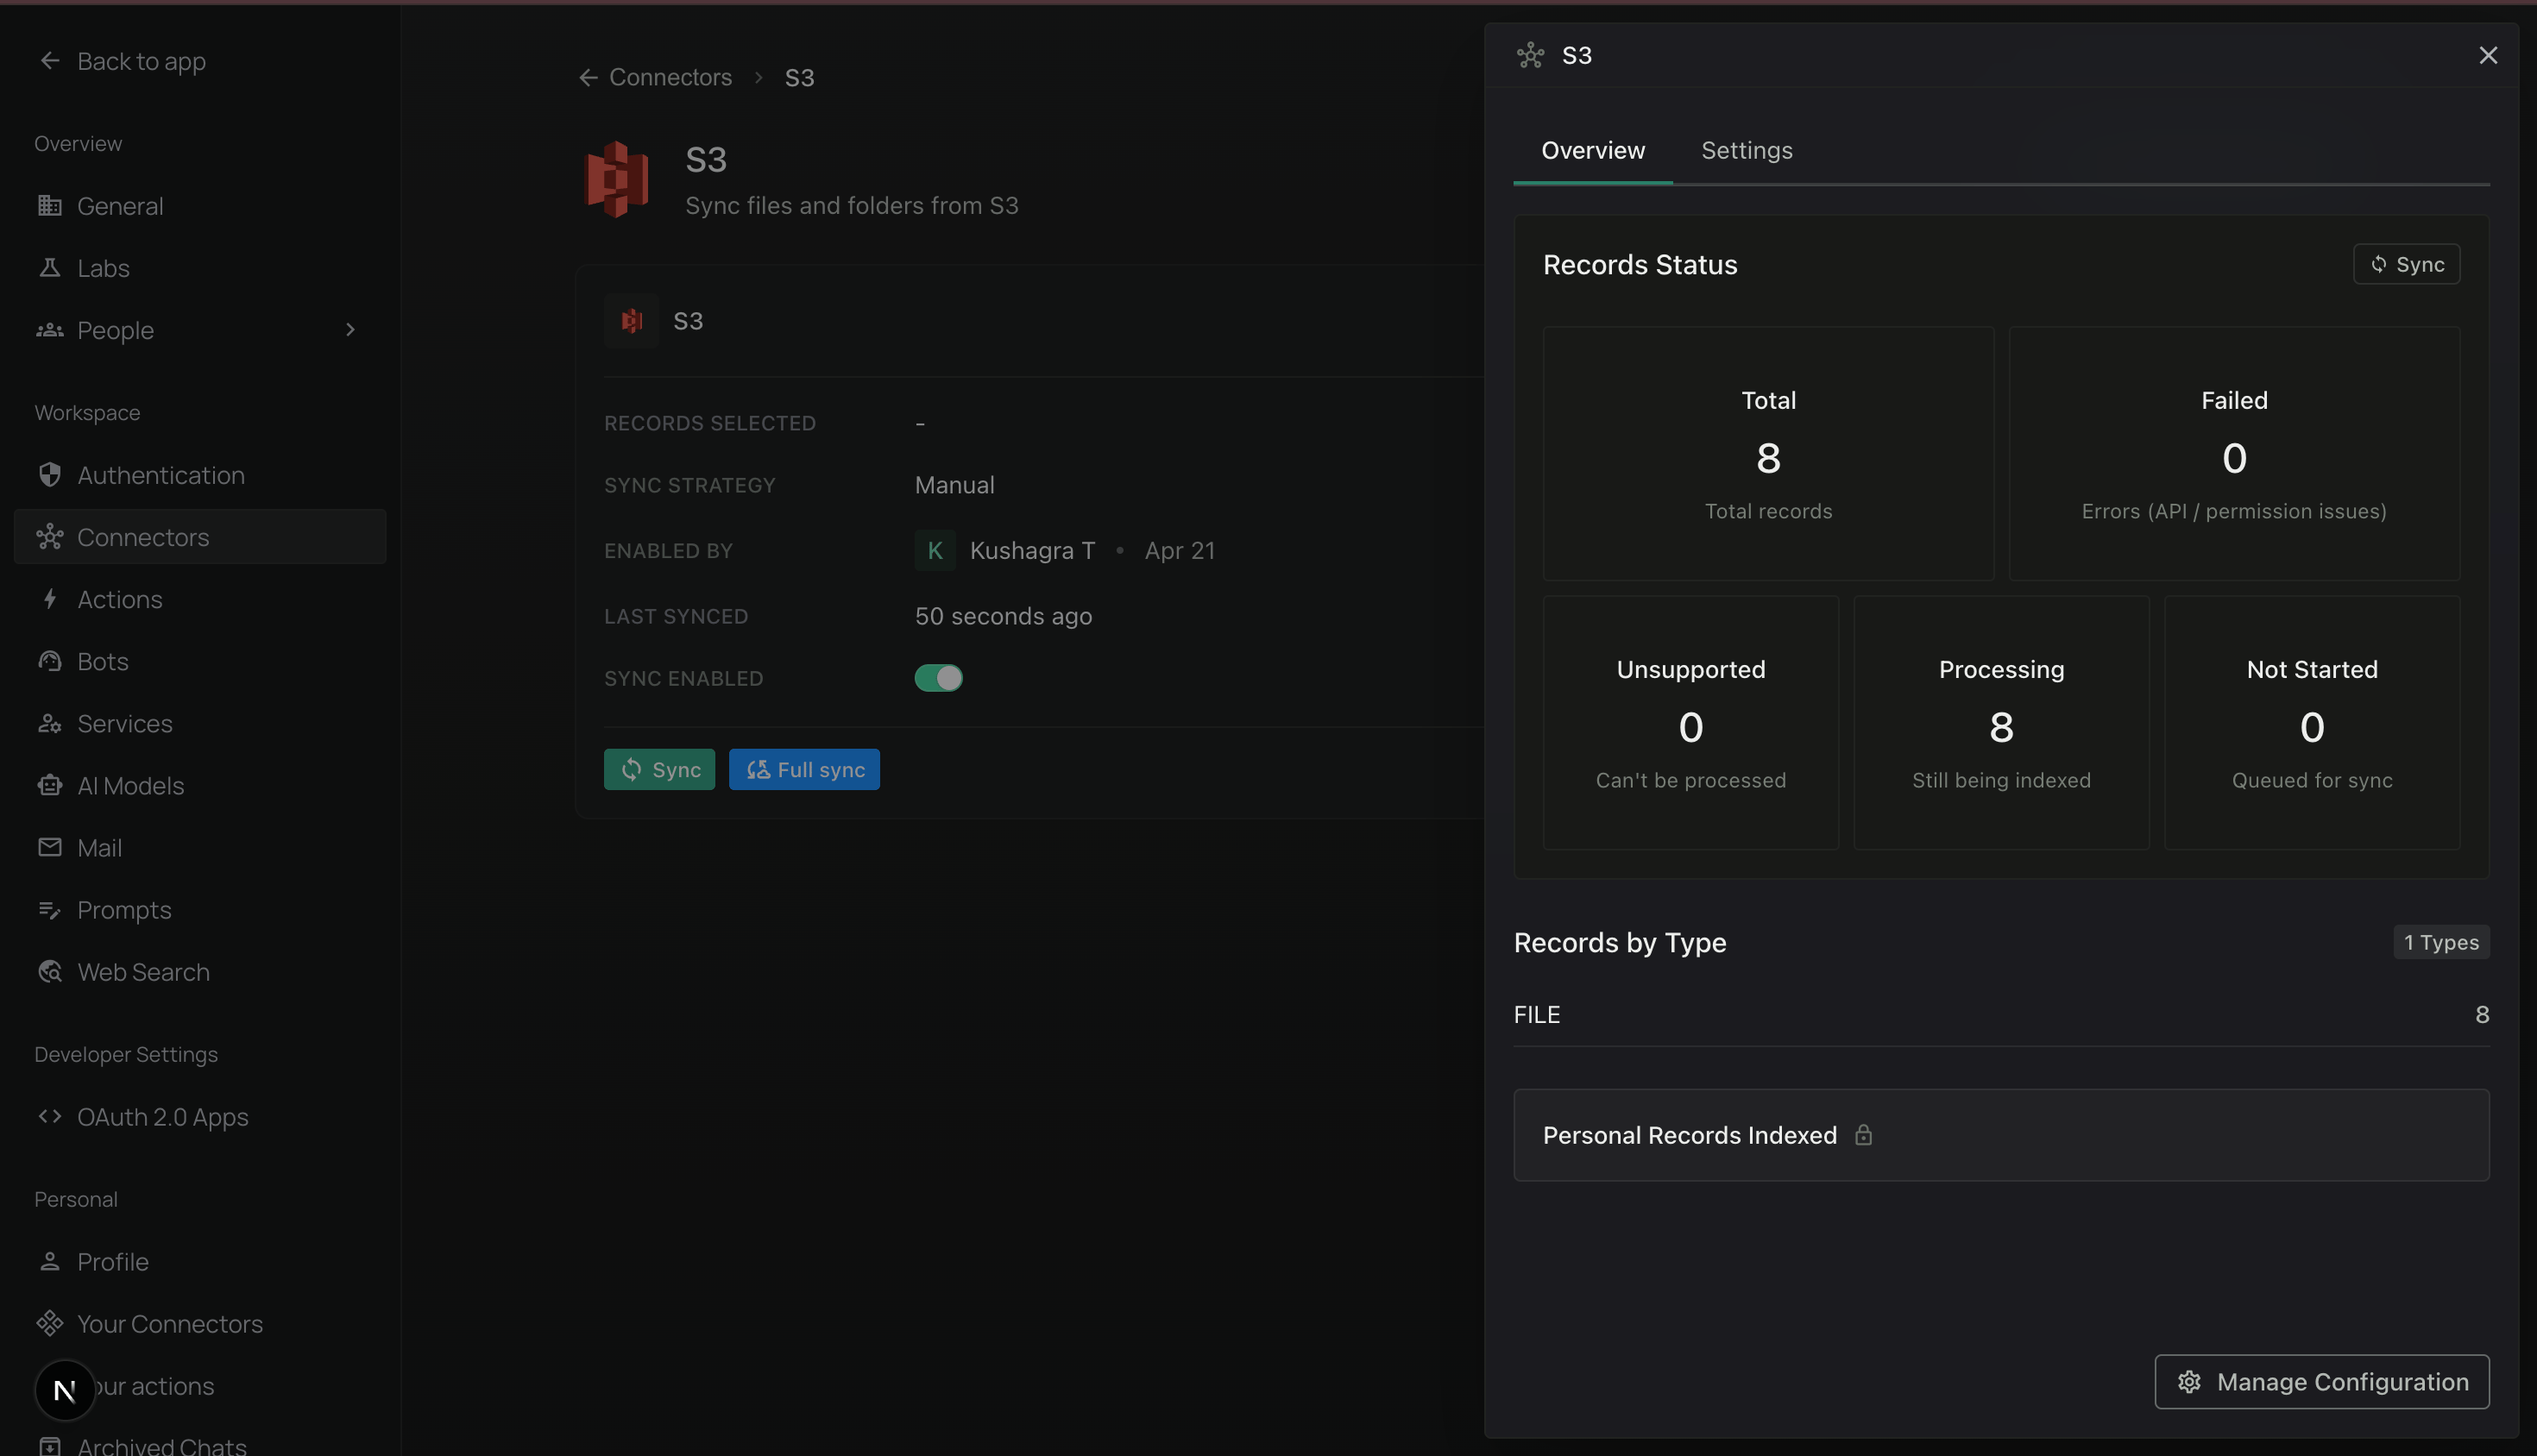The width and height of the screenshot is (2537, 1456).
Task: Click the small S3 icon in card
Action: (632, 321)
